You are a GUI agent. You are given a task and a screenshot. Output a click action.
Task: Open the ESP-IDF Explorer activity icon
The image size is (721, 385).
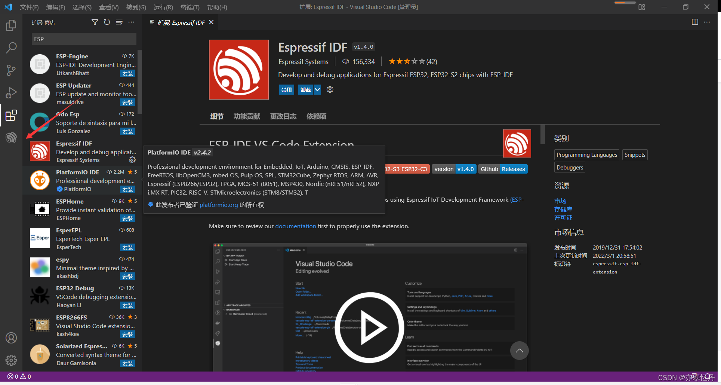11,138
